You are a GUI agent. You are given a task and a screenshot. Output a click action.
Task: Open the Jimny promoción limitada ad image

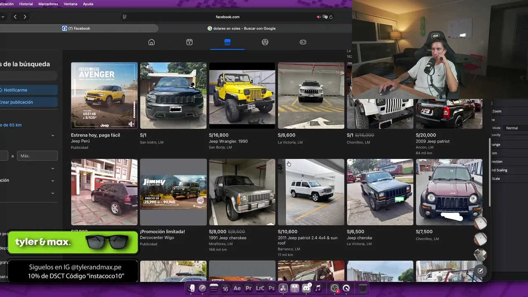click(x=173, y=192)
